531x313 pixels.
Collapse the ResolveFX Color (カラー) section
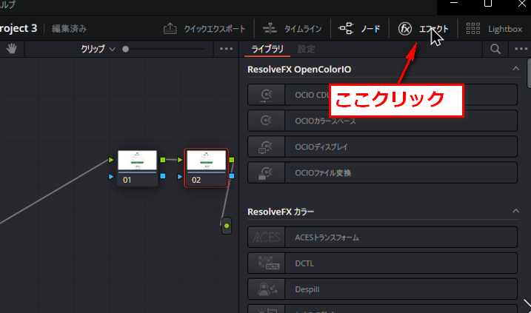(515, 212)
